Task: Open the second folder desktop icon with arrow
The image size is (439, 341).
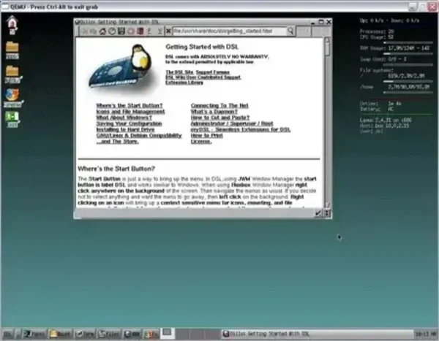Action: (x=12, y=74)
